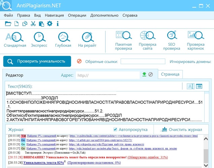Open the Вид menu
The height and width of the screenshot is (168, 214).
point(37,15)
